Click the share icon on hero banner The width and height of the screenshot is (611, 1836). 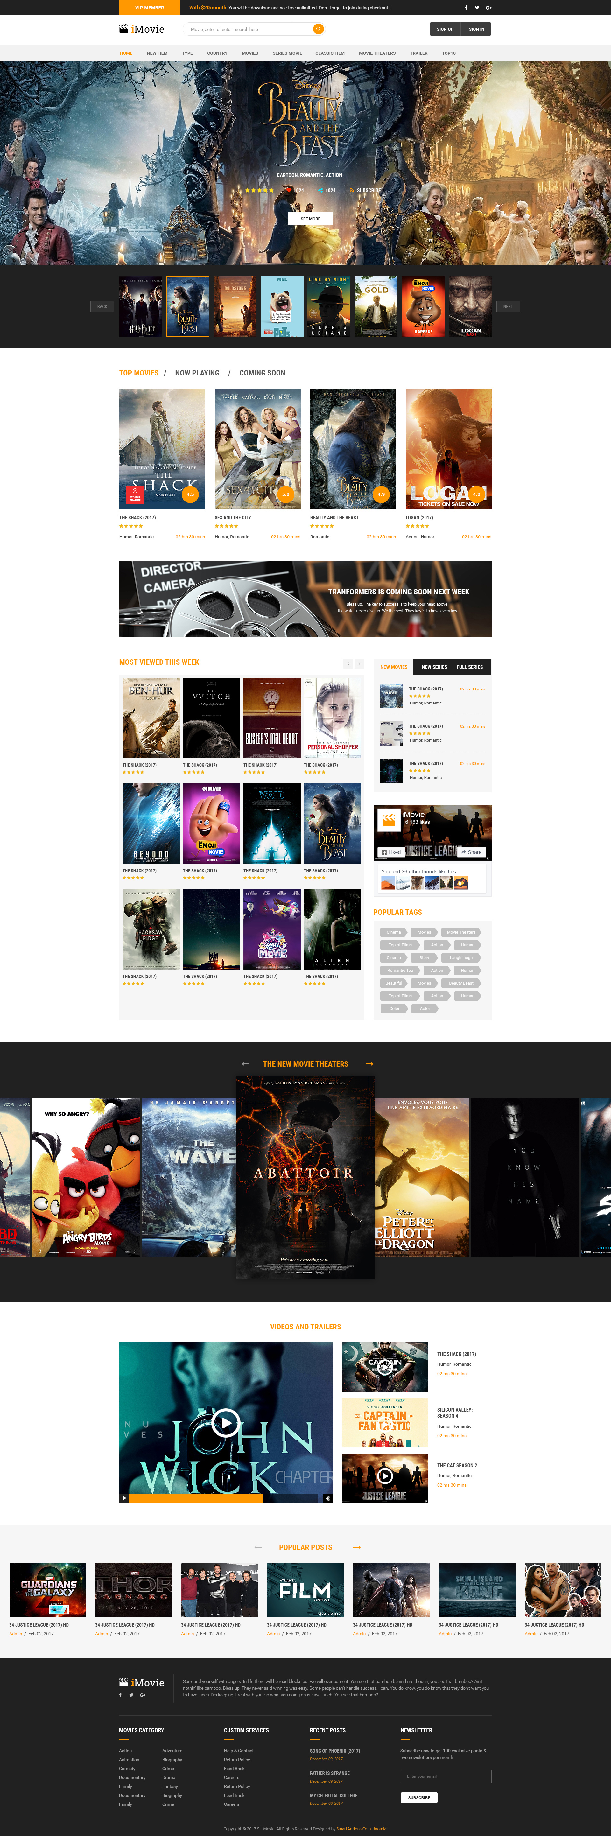[x=321, y=190]
